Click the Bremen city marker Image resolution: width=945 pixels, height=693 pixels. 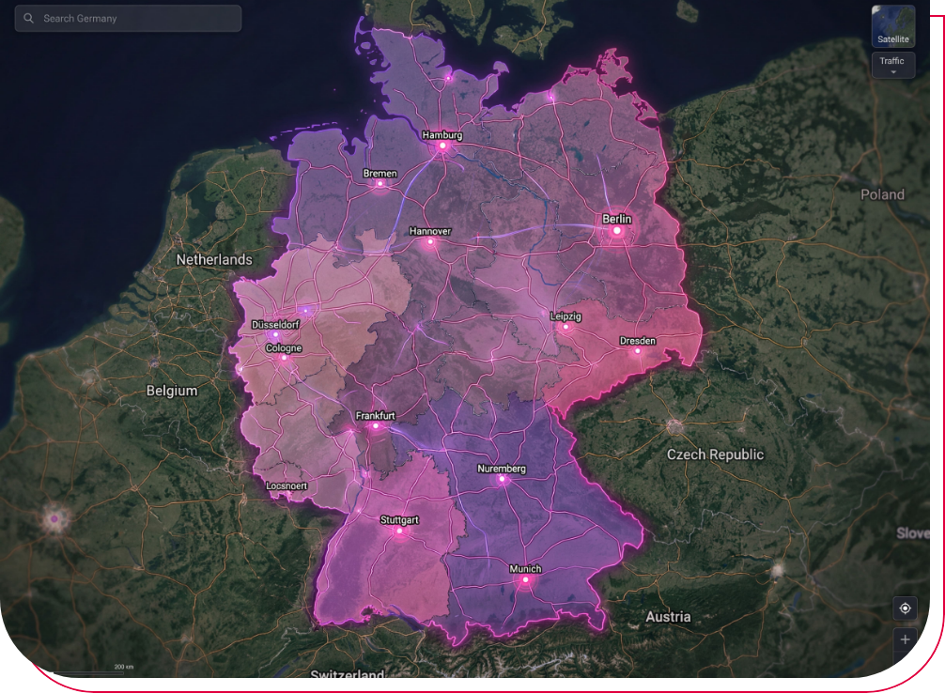click(380, 184)
